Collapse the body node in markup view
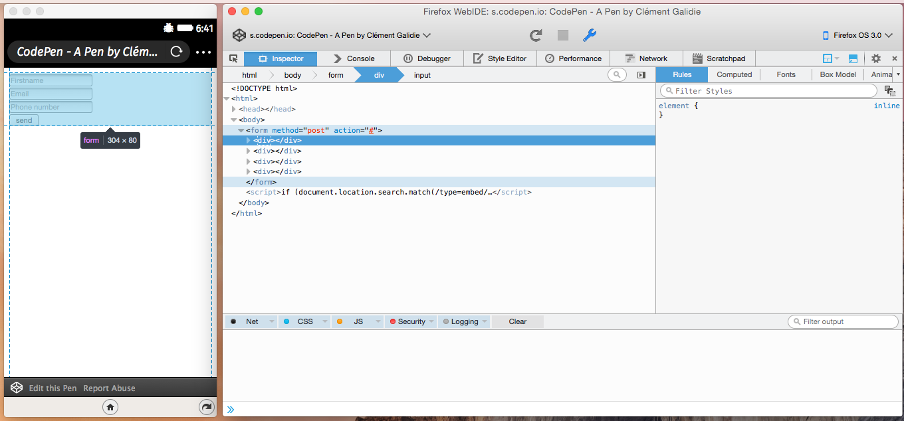Image resolution: width=904 pixels, height=421 pixels. click(x=234, y=120)
